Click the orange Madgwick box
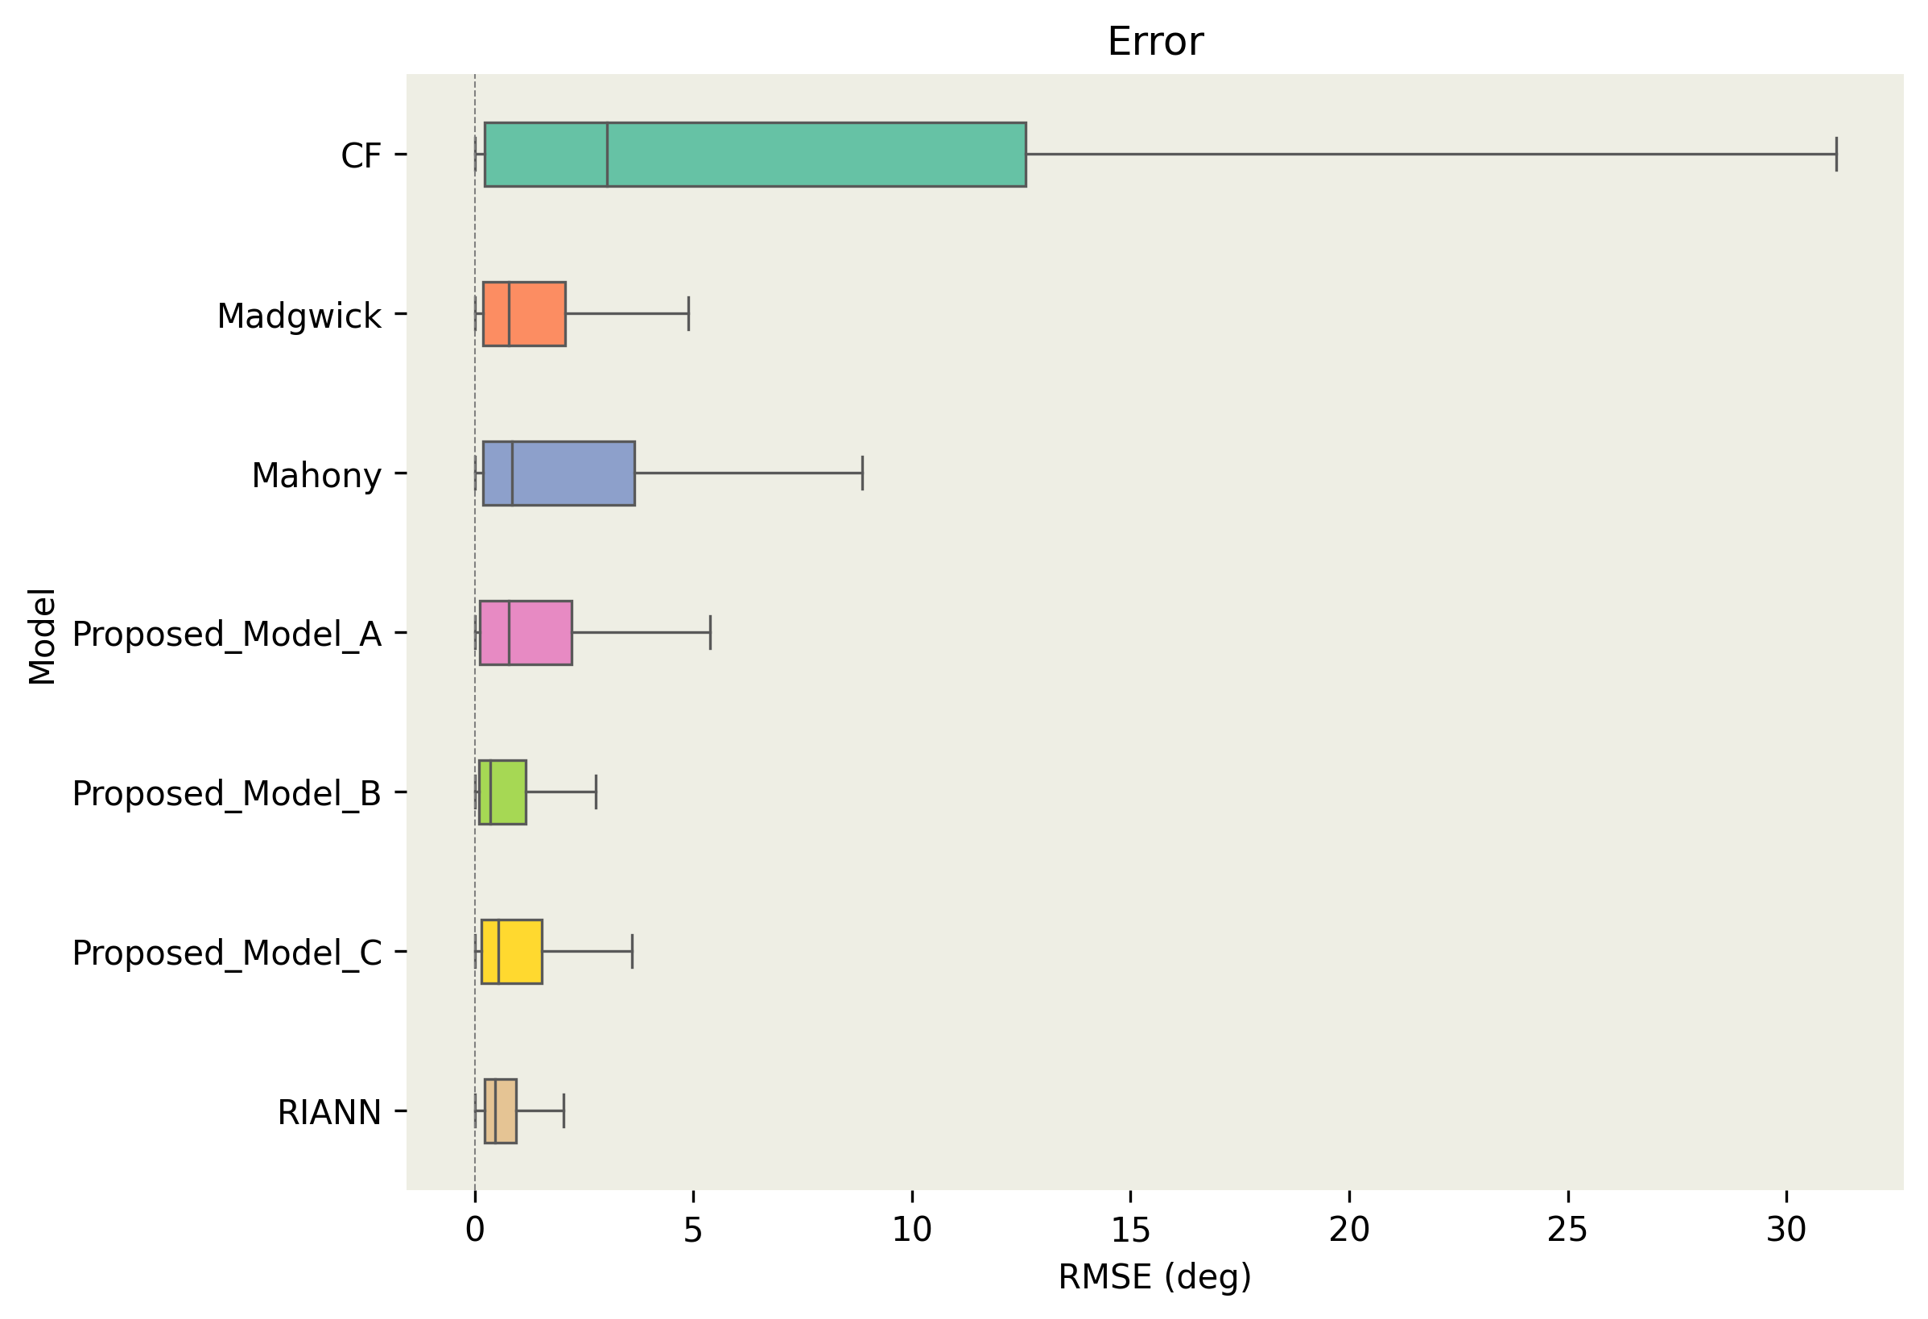The width and height of the screenshot is (1928, 1319). (537, 314)
